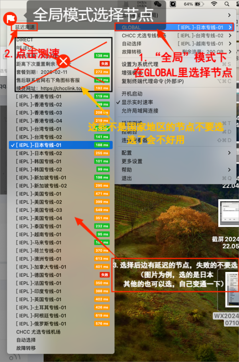Toggle 允许局域网连接 option
The width and height of the screenshot is (239, 362).
click(x=174, y=111)
